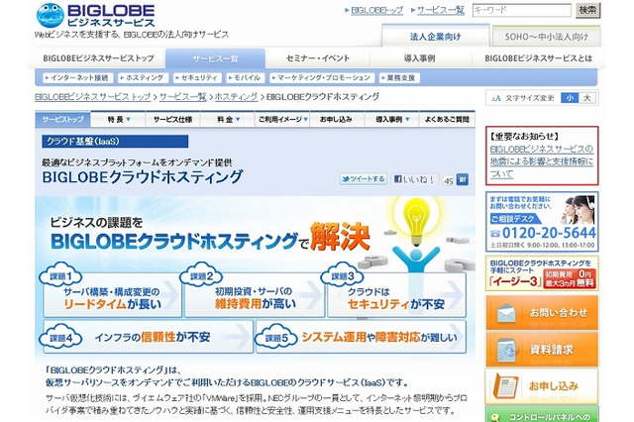Click the booklet icon on お申し込み
Screen dimensions: 634x422
[505, 386]
